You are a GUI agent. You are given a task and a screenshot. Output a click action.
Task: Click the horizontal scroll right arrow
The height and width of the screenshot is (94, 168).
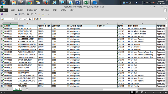[164, 89]
